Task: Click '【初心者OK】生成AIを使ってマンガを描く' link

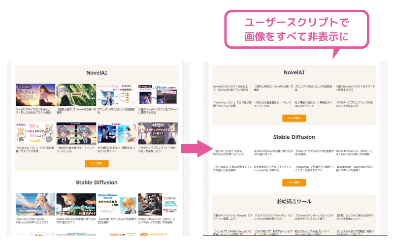Action: tap(232, 168)
